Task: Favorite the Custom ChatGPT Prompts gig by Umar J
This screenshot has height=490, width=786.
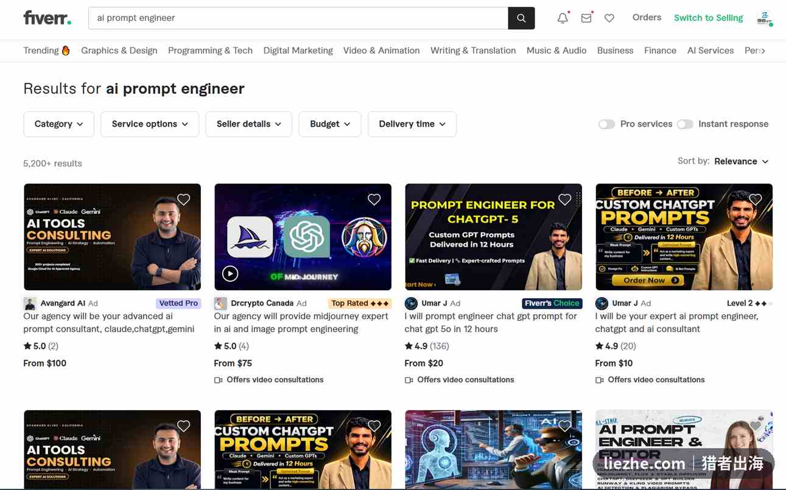Action: (756, 199)
